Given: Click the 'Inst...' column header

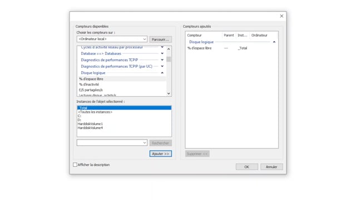Looking at the screenshot, I should [243, 36].
